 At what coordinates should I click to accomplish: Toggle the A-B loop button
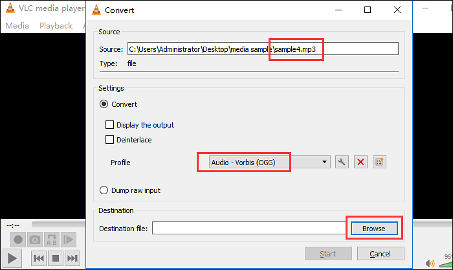coord(52,240)
